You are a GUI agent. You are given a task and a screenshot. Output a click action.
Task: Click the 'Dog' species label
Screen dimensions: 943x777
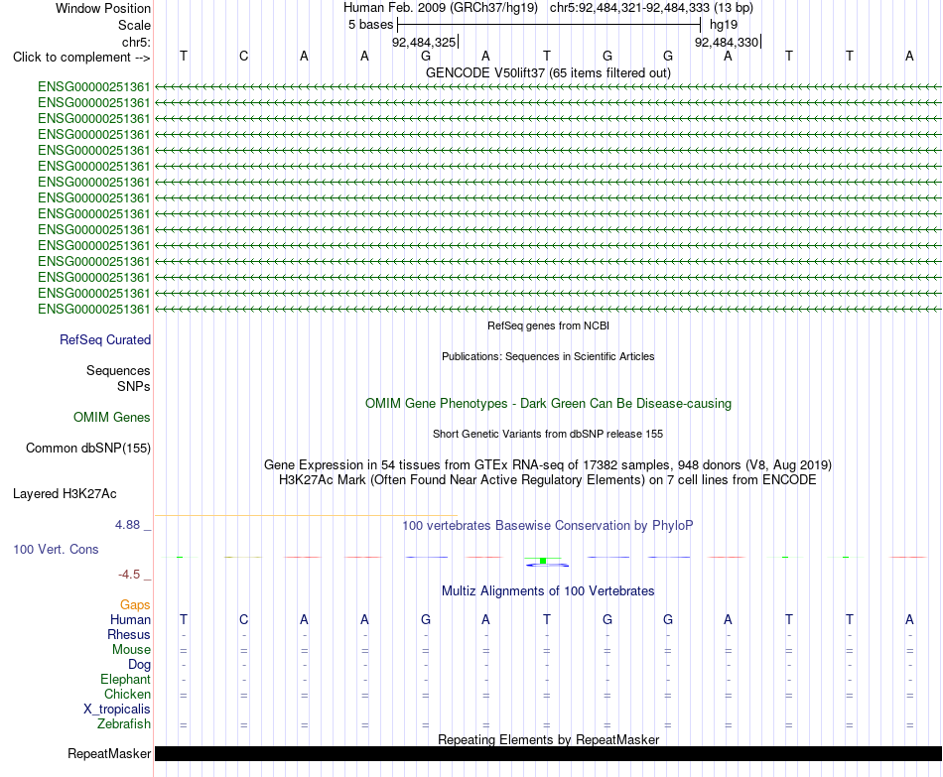(139, 665)
